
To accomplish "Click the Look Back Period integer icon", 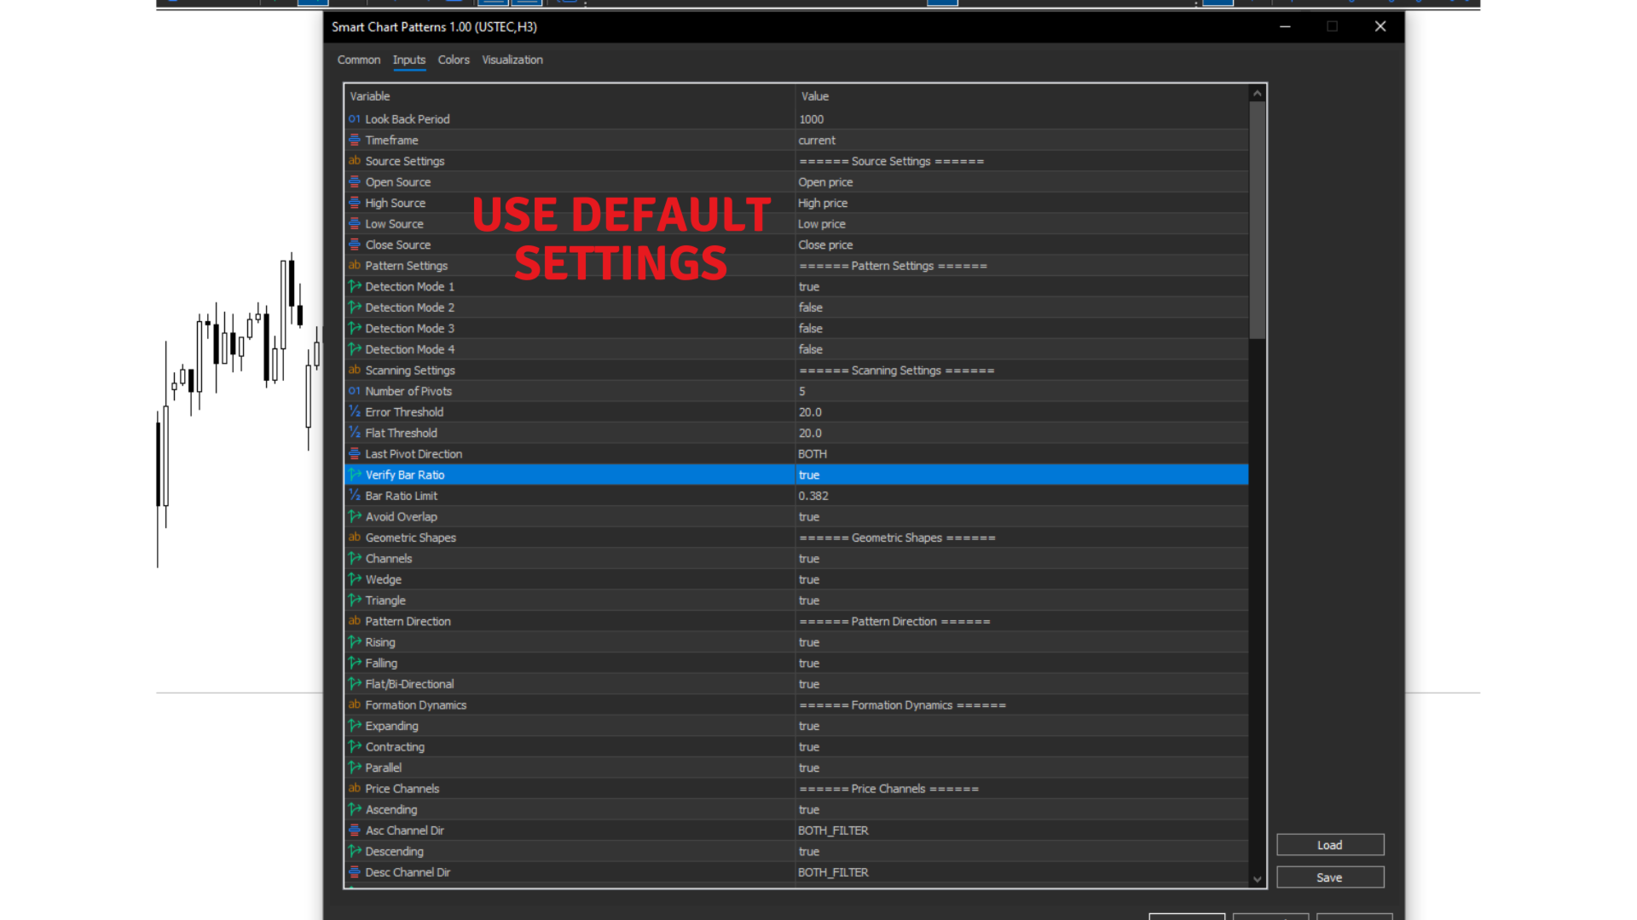I will coord(355,119).
